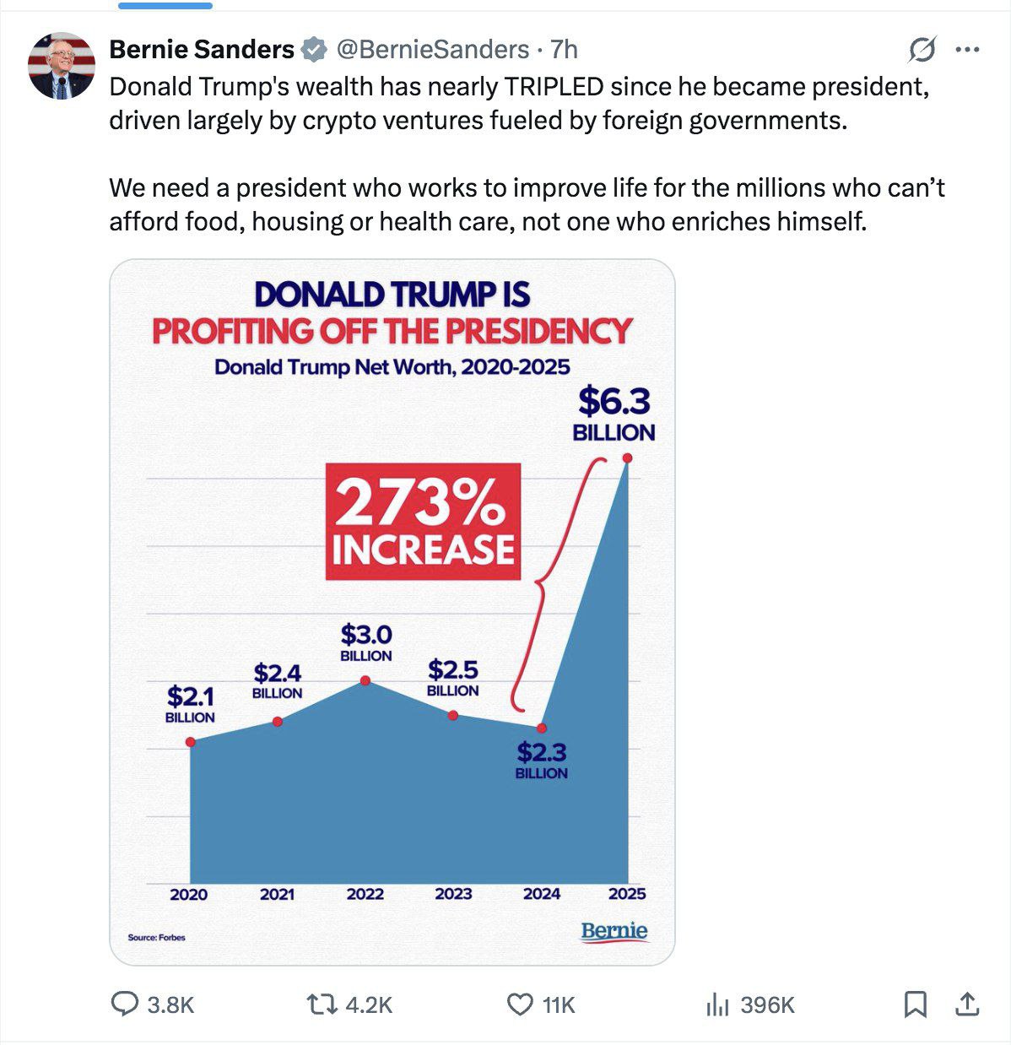Like the tweet with the heart icon
This screenshot has width=1011, height=1045.
(x=519, y=1004)
